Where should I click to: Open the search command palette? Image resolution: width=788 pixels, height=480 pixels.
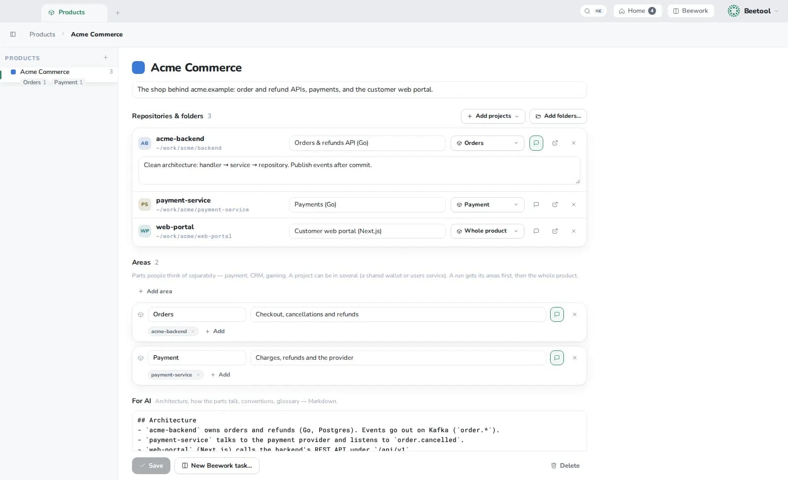click(593, 11)
